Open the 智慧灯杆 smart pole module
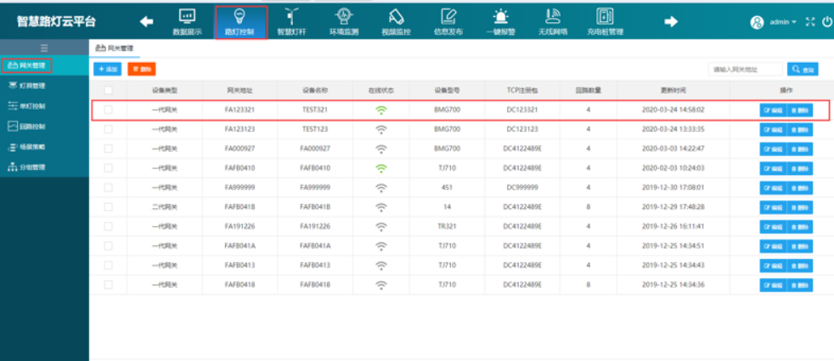This screenshot has width=834, height=361. tap(291, 21)
